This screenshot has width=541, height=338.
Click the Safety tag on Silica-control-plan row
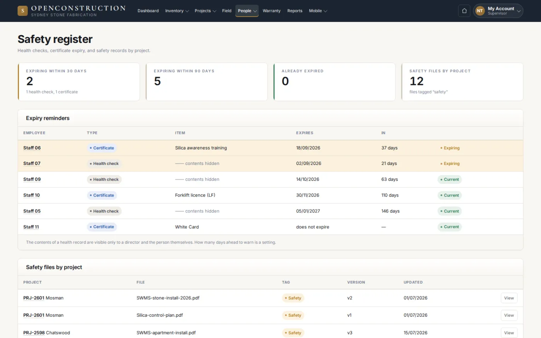click(x=293, y=315)
